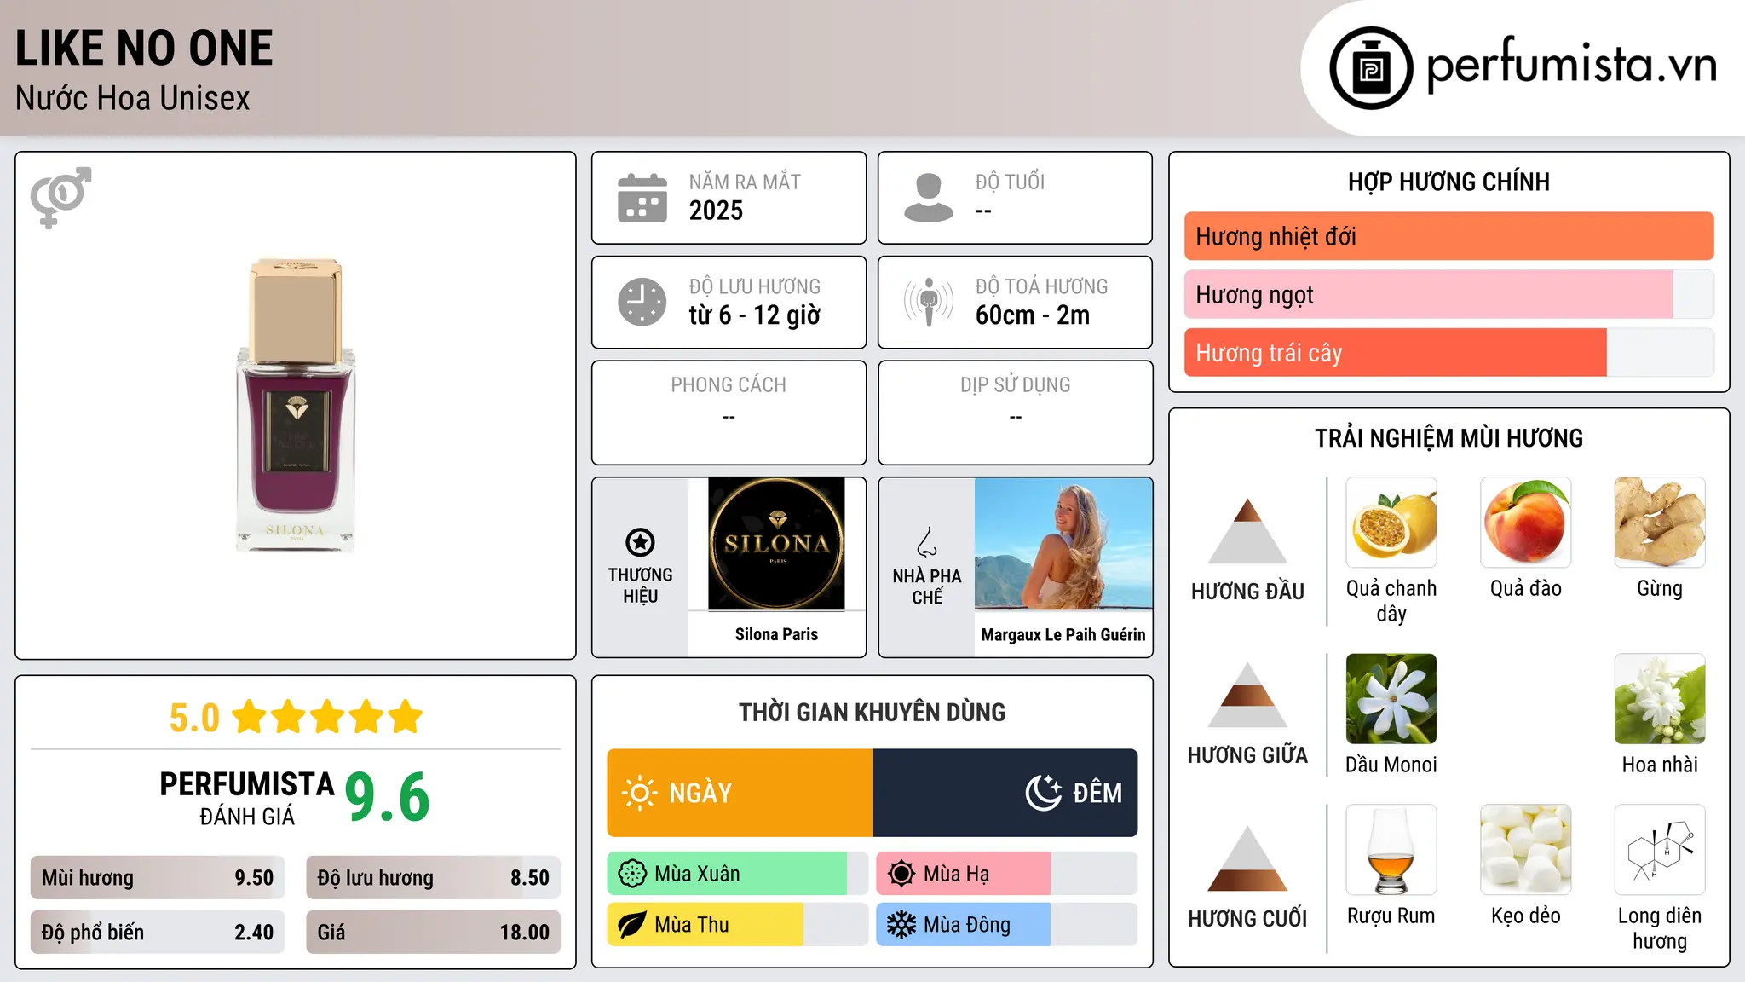Click the perfumista.vn site name
This screenshot has width=1745, height=982.
tap(1572, 65)
